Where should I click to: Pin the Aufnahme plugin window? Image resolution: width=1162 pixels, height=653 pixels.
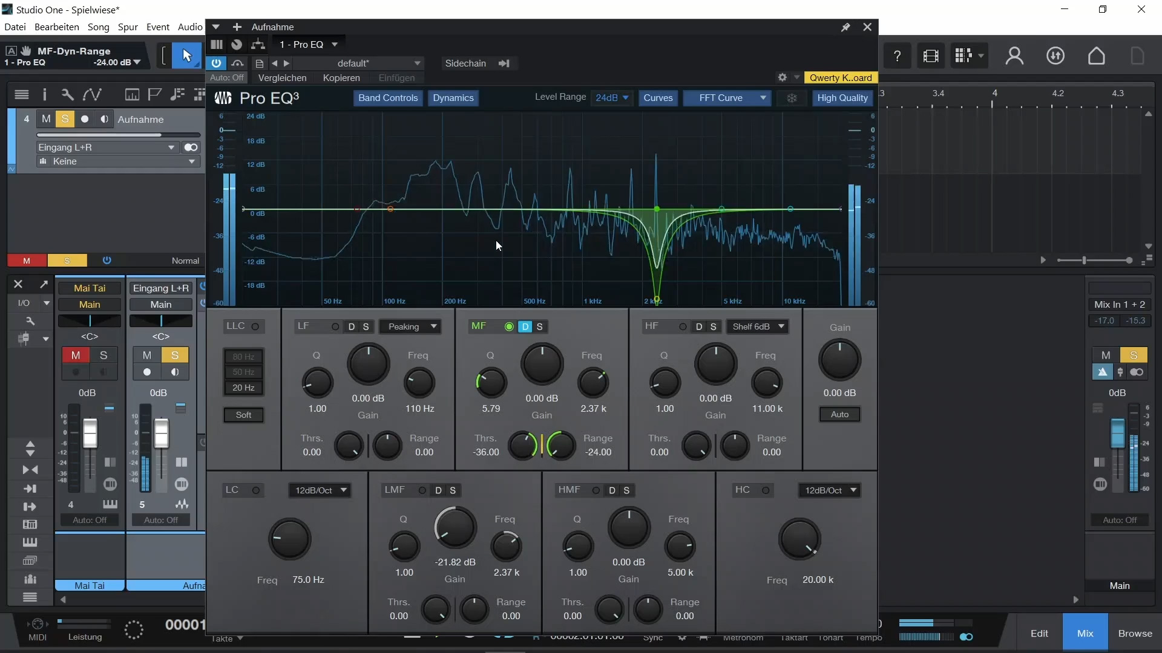(x=845, y=27)
